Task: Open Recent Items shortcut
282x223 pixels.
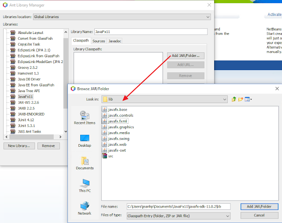Action: tap(85, 118)
